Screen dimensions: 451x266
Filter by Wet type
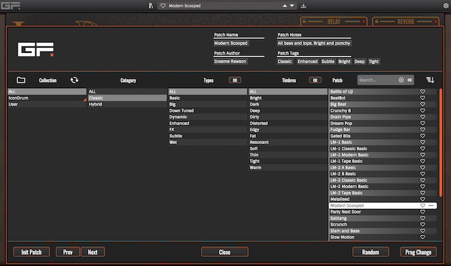(x=208, y=143)
